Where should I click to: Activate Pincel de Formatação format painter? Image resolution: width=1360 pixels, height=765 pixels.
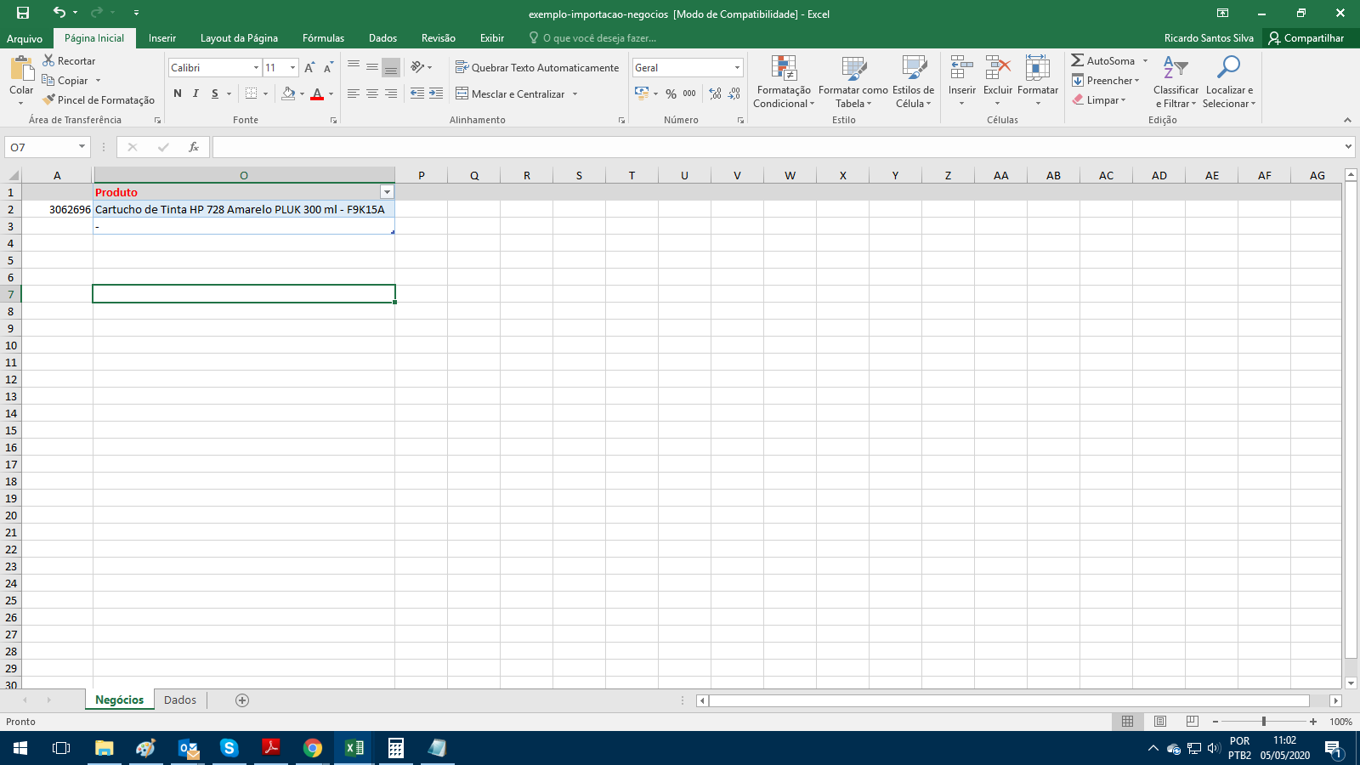[x=99, y=100]
